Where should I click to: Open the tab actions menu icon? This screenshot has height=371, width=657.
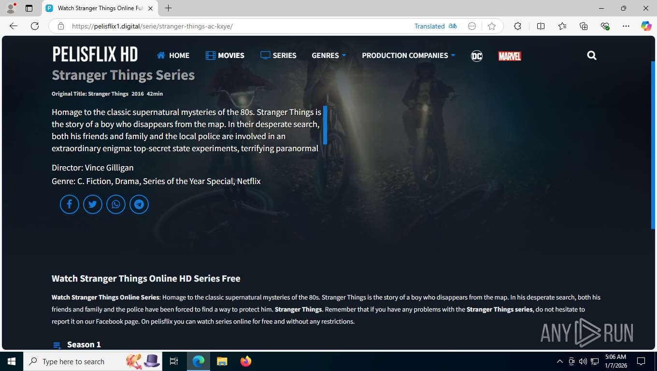tap(29, 8)
